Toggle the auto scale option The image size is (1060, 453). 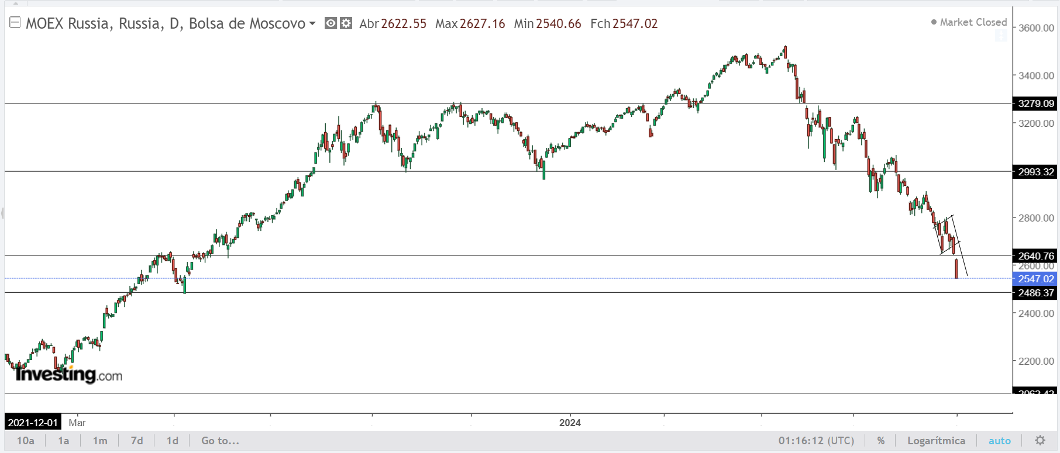(1000, 441)
